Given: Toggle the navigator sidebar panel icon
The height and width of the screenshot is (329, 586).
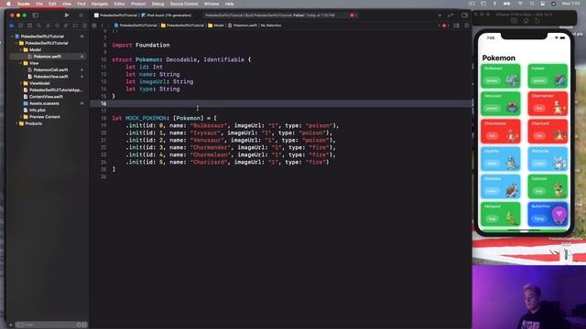Looking at the screenshot, I should [36, 16].
